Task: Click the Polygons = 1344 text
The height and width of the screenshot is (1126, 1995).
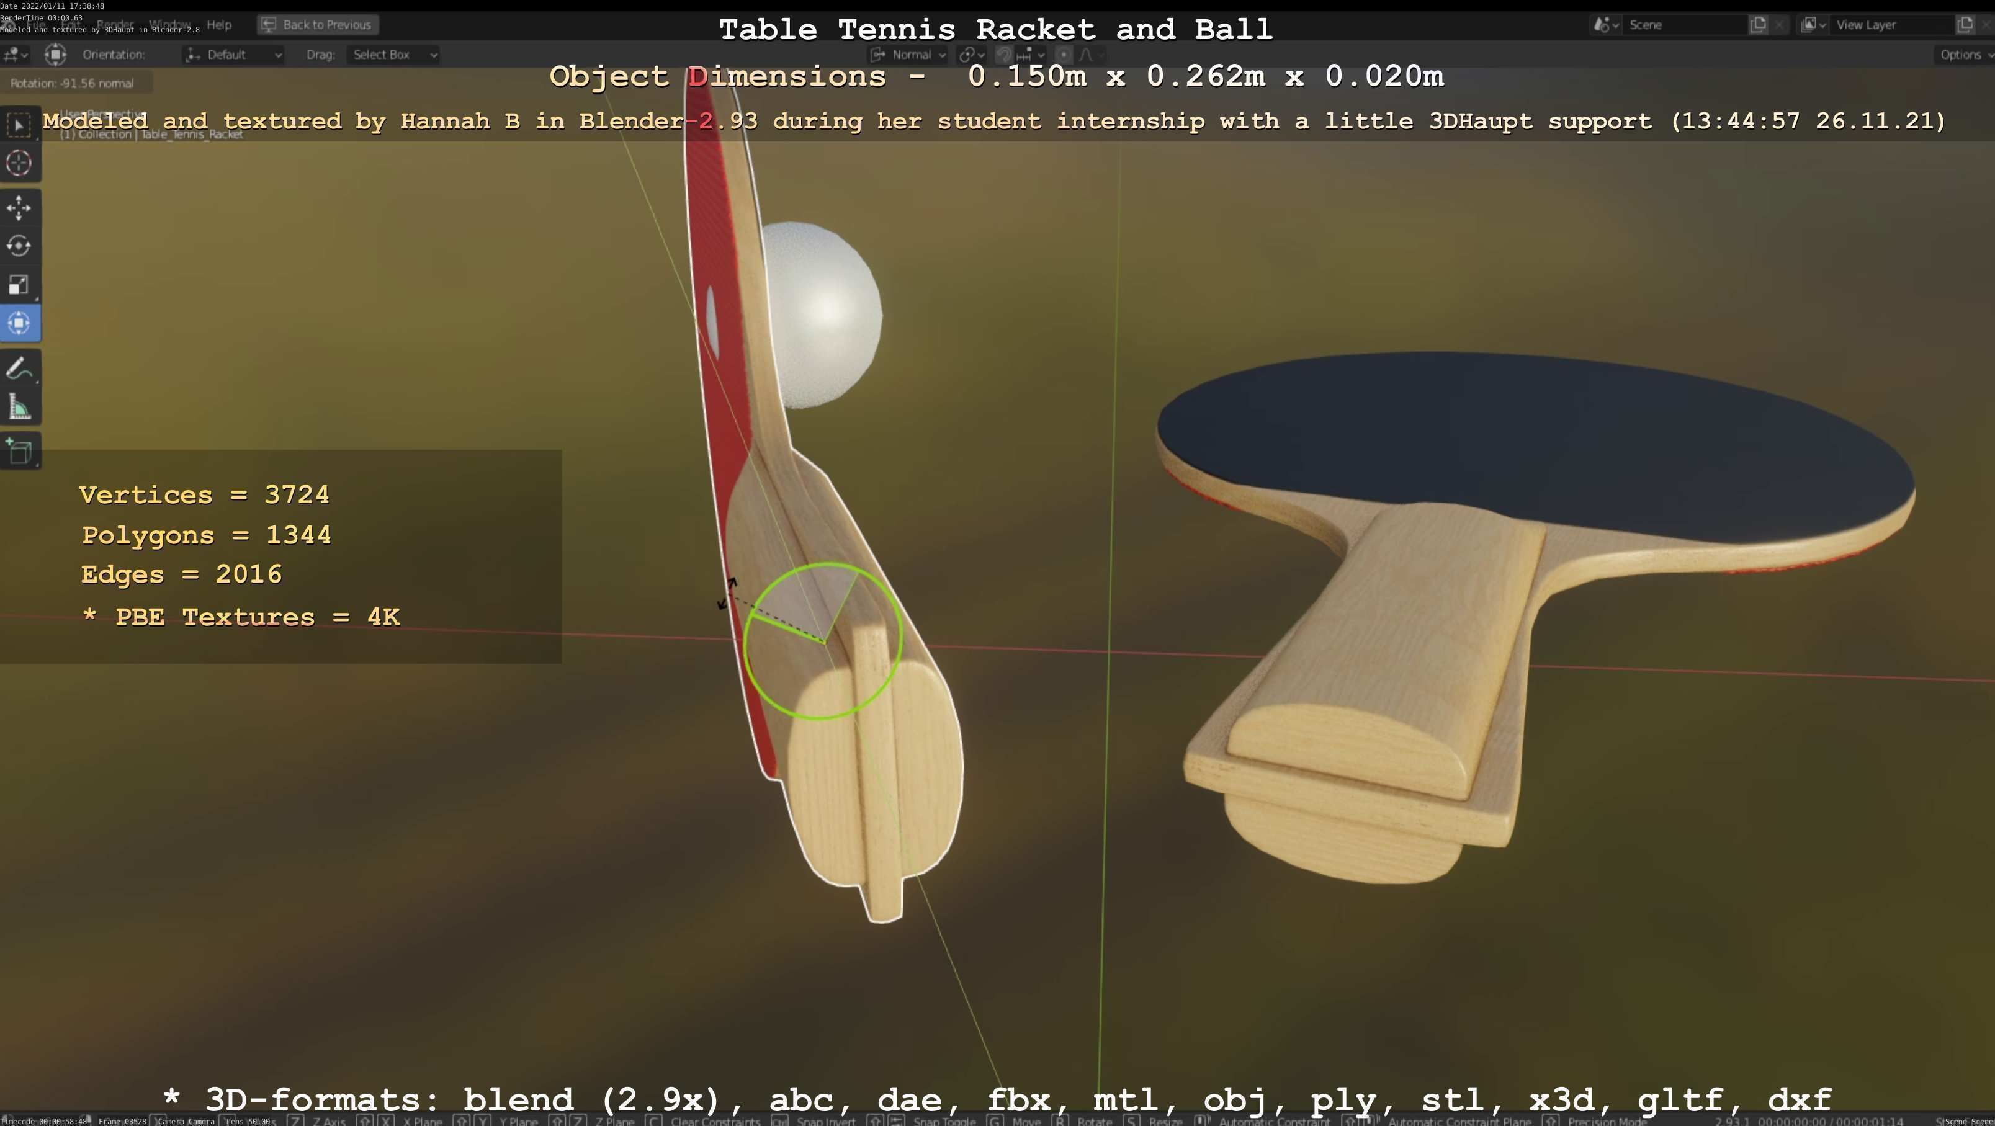Action: click(x=207, y=534)
